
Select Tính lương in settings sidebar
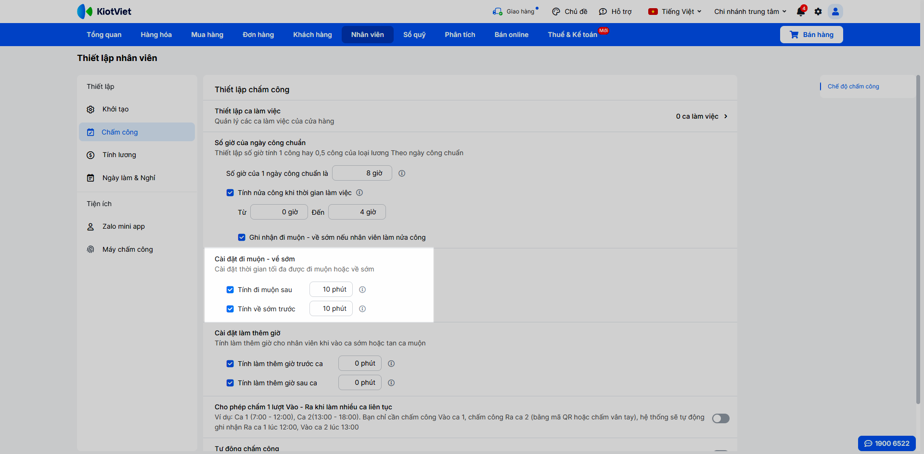tap(137, 155)
